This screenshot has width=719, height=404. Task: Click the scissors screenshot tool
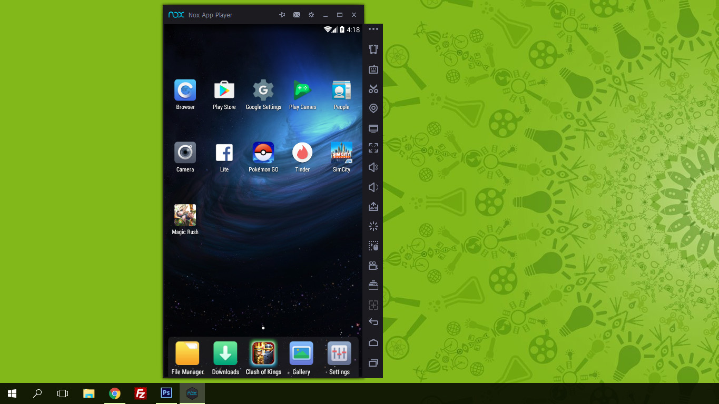click(x=373, y=88)
